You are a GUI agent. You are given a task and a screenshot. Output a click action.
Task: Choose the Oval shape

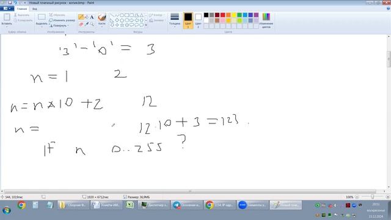pyautogui.click(x=122, y=15)
